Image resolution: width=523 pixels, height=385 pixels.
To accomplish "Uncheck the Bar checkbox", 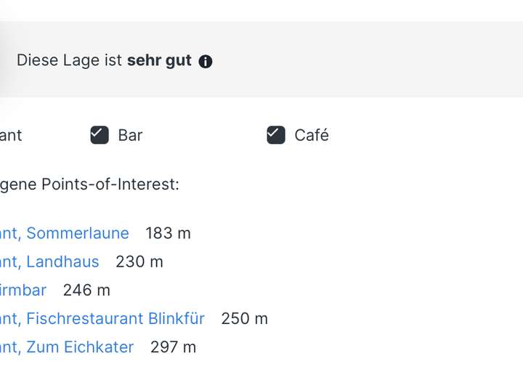I will (x=100, y=135).
